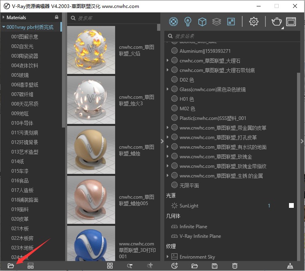Click the library layout icon bottom left
The image size is (305, 271).
[x=30, y=265]
